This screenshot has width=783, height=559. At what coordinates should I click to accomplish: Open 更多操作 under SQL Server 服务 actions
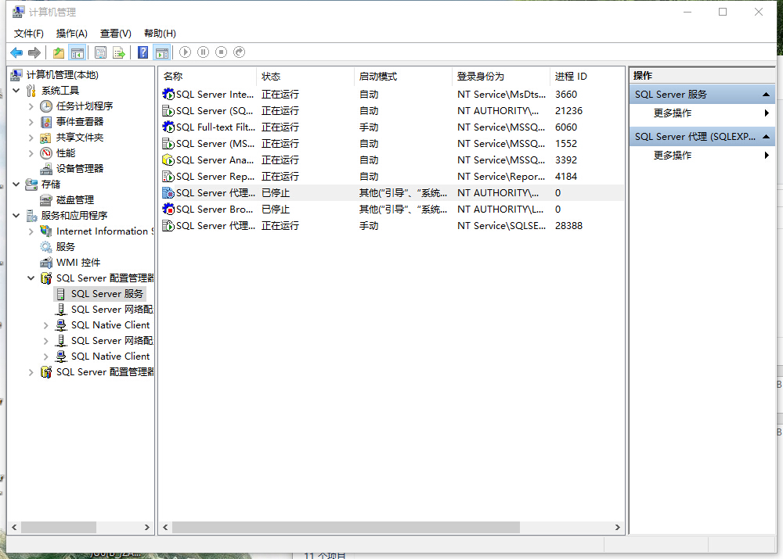click(x=702, y=113)
